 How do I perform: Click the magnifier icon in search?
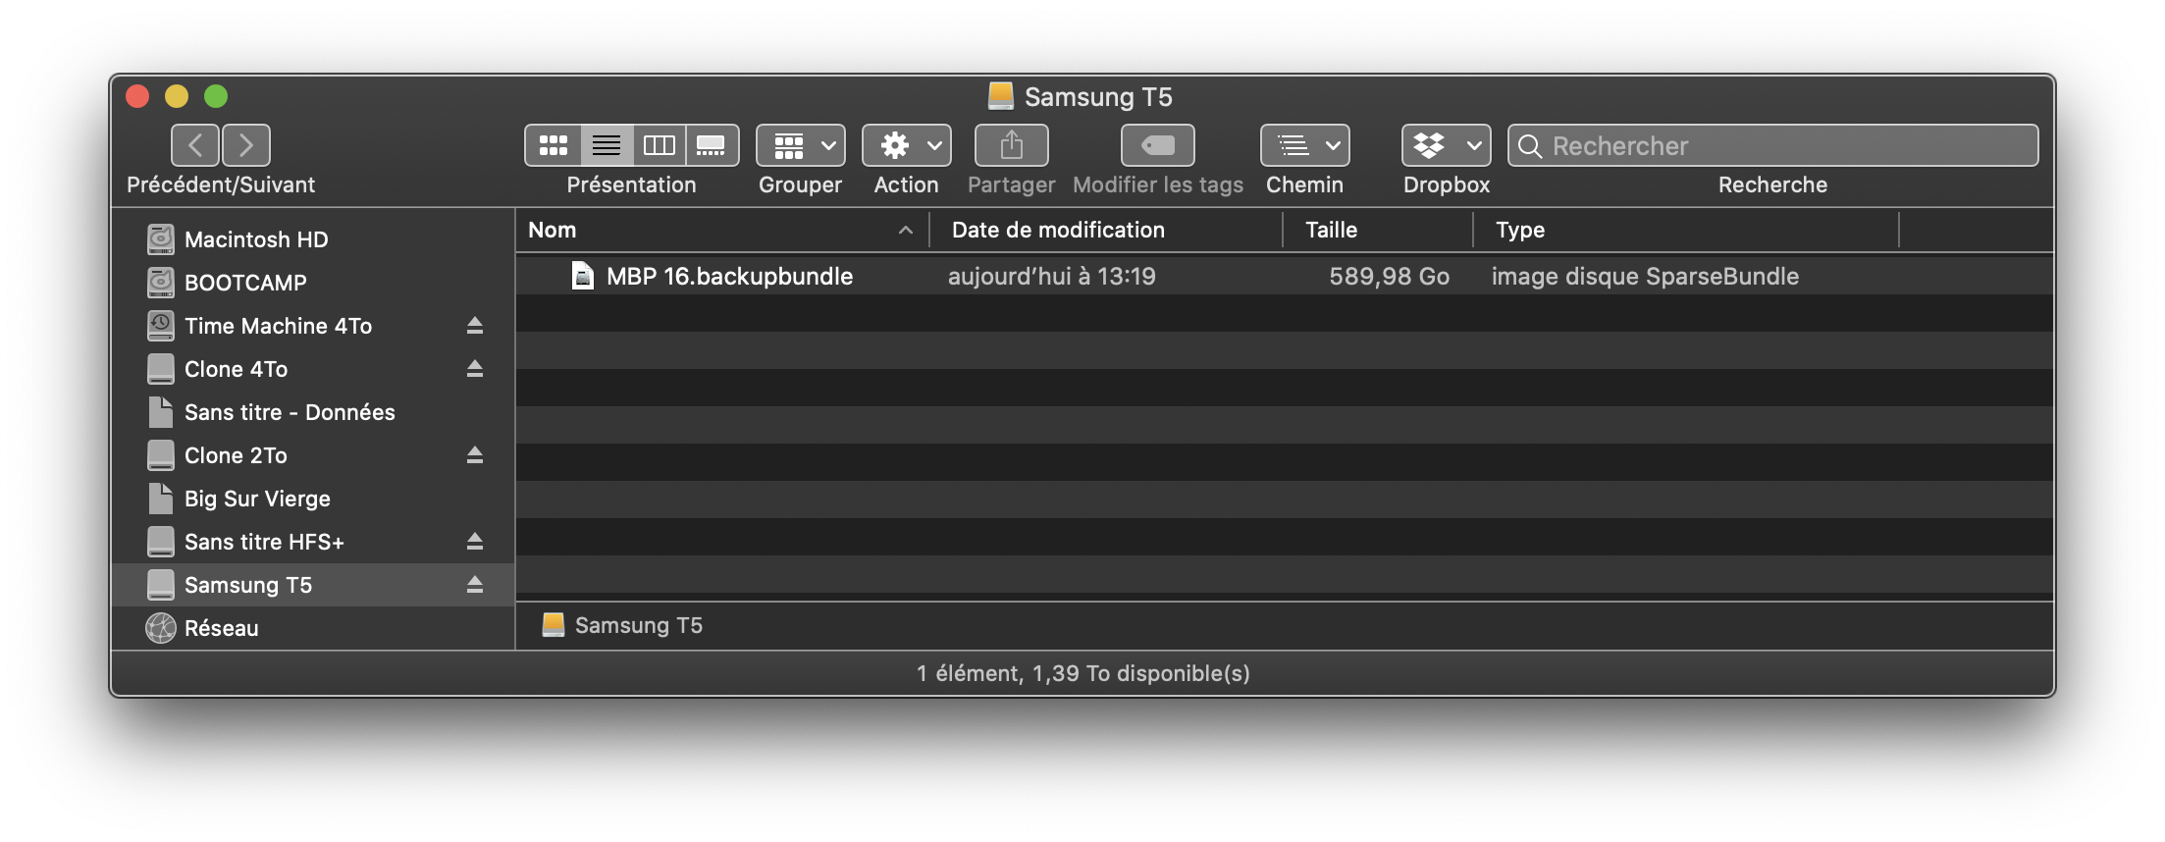(x=1529, y=146)
